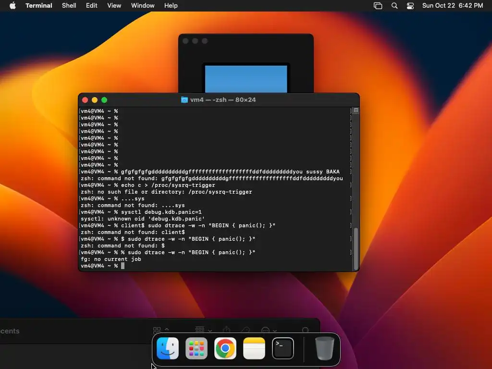Click the search icon in Finder toolbar
The image size is (492, 369).
tap(305, 330)
